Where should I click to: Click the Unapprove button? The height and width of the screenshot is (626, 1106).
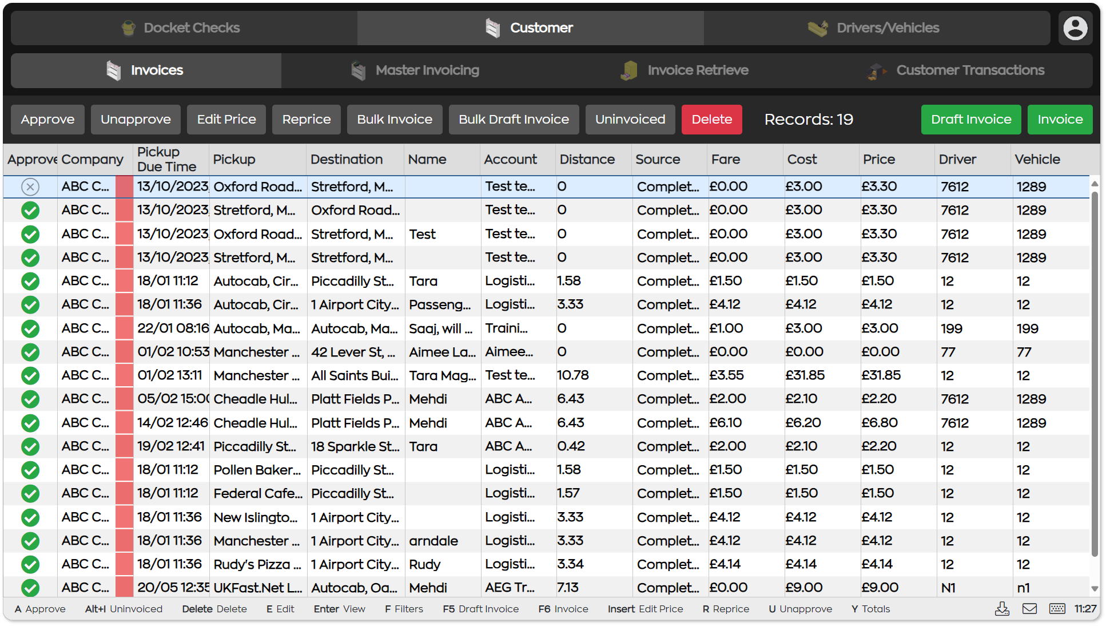(x=136, y=120)
